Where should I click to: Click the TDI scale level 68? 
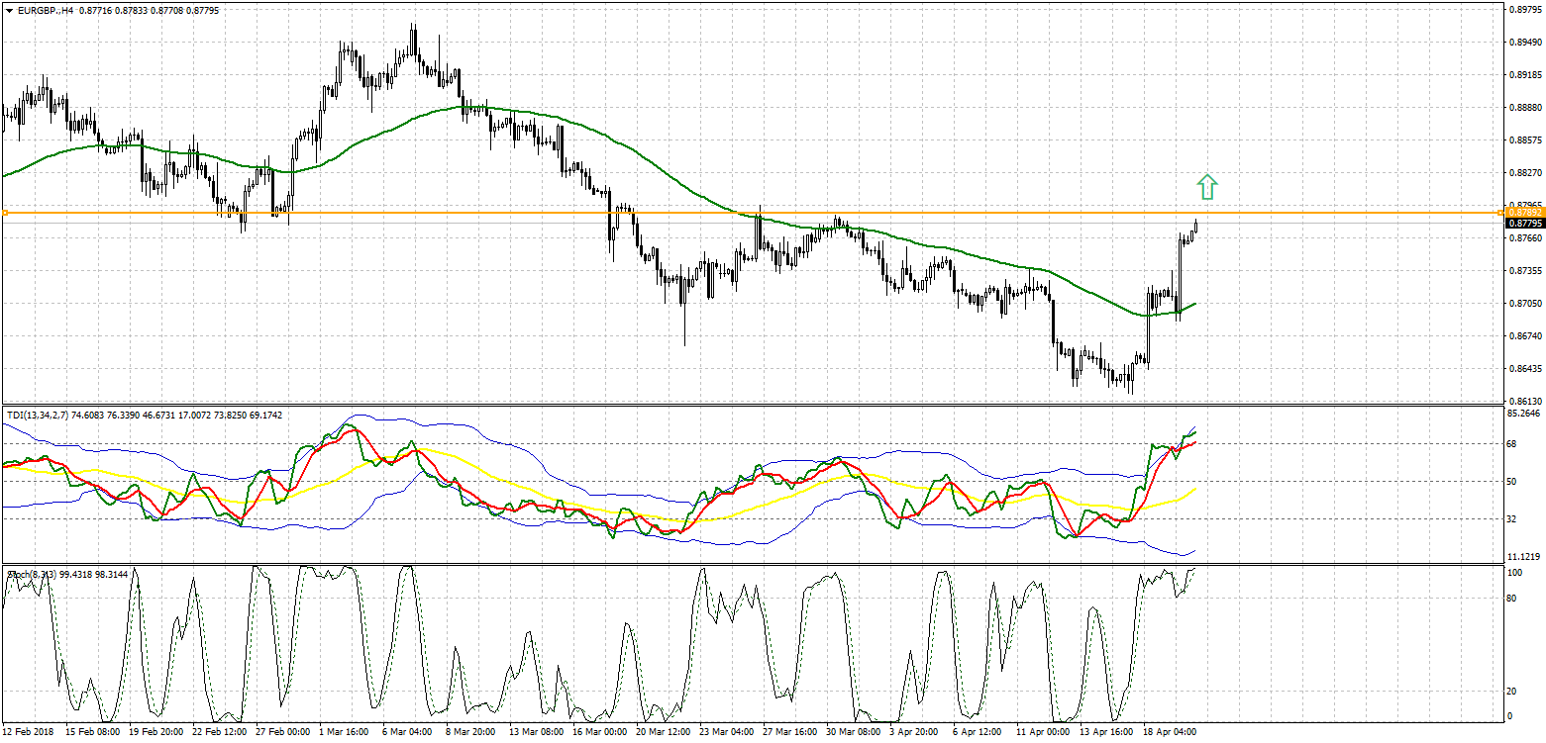[x=1512, y=444]
